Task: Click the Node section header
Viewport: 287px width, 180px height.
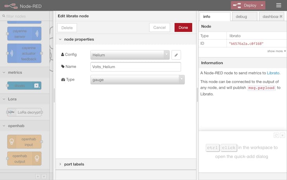Action: pyautogui.click(x=243, y=26)
